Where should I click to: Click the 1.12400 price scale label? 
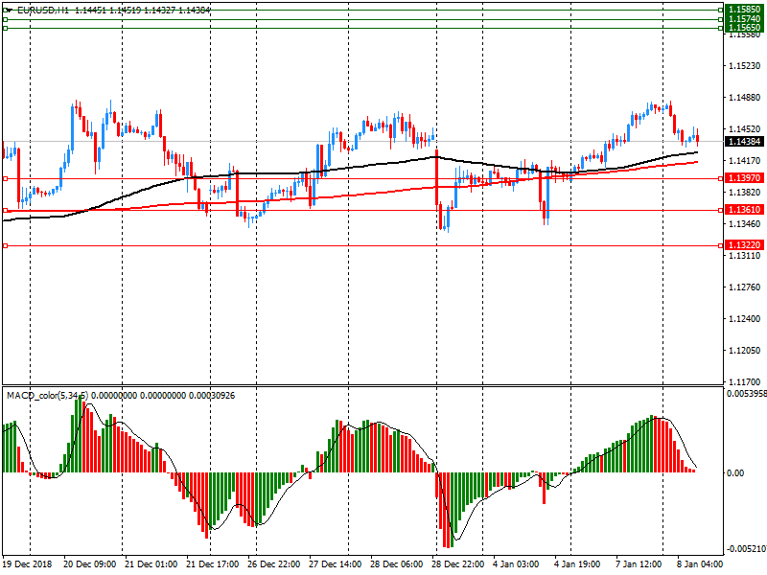click(x=744, y=319)
